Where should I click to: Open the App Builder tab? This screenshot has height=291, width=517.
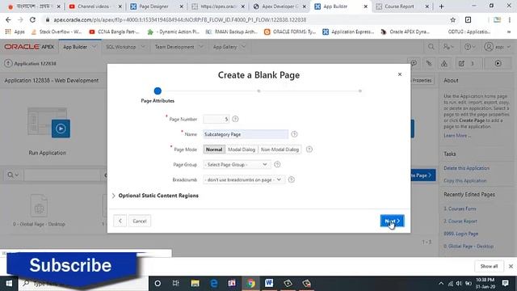[75, 47]
